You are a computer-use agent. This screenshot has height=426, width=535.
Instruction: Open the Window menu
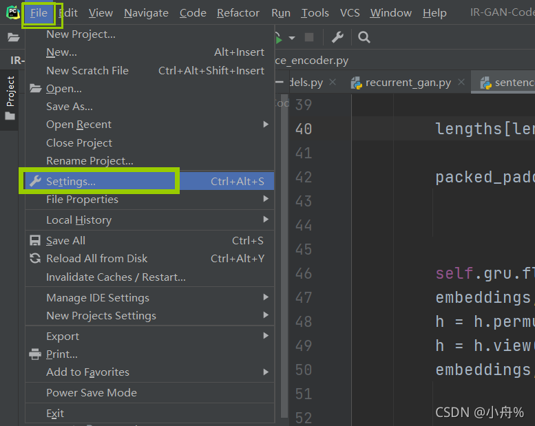[390, 13]
